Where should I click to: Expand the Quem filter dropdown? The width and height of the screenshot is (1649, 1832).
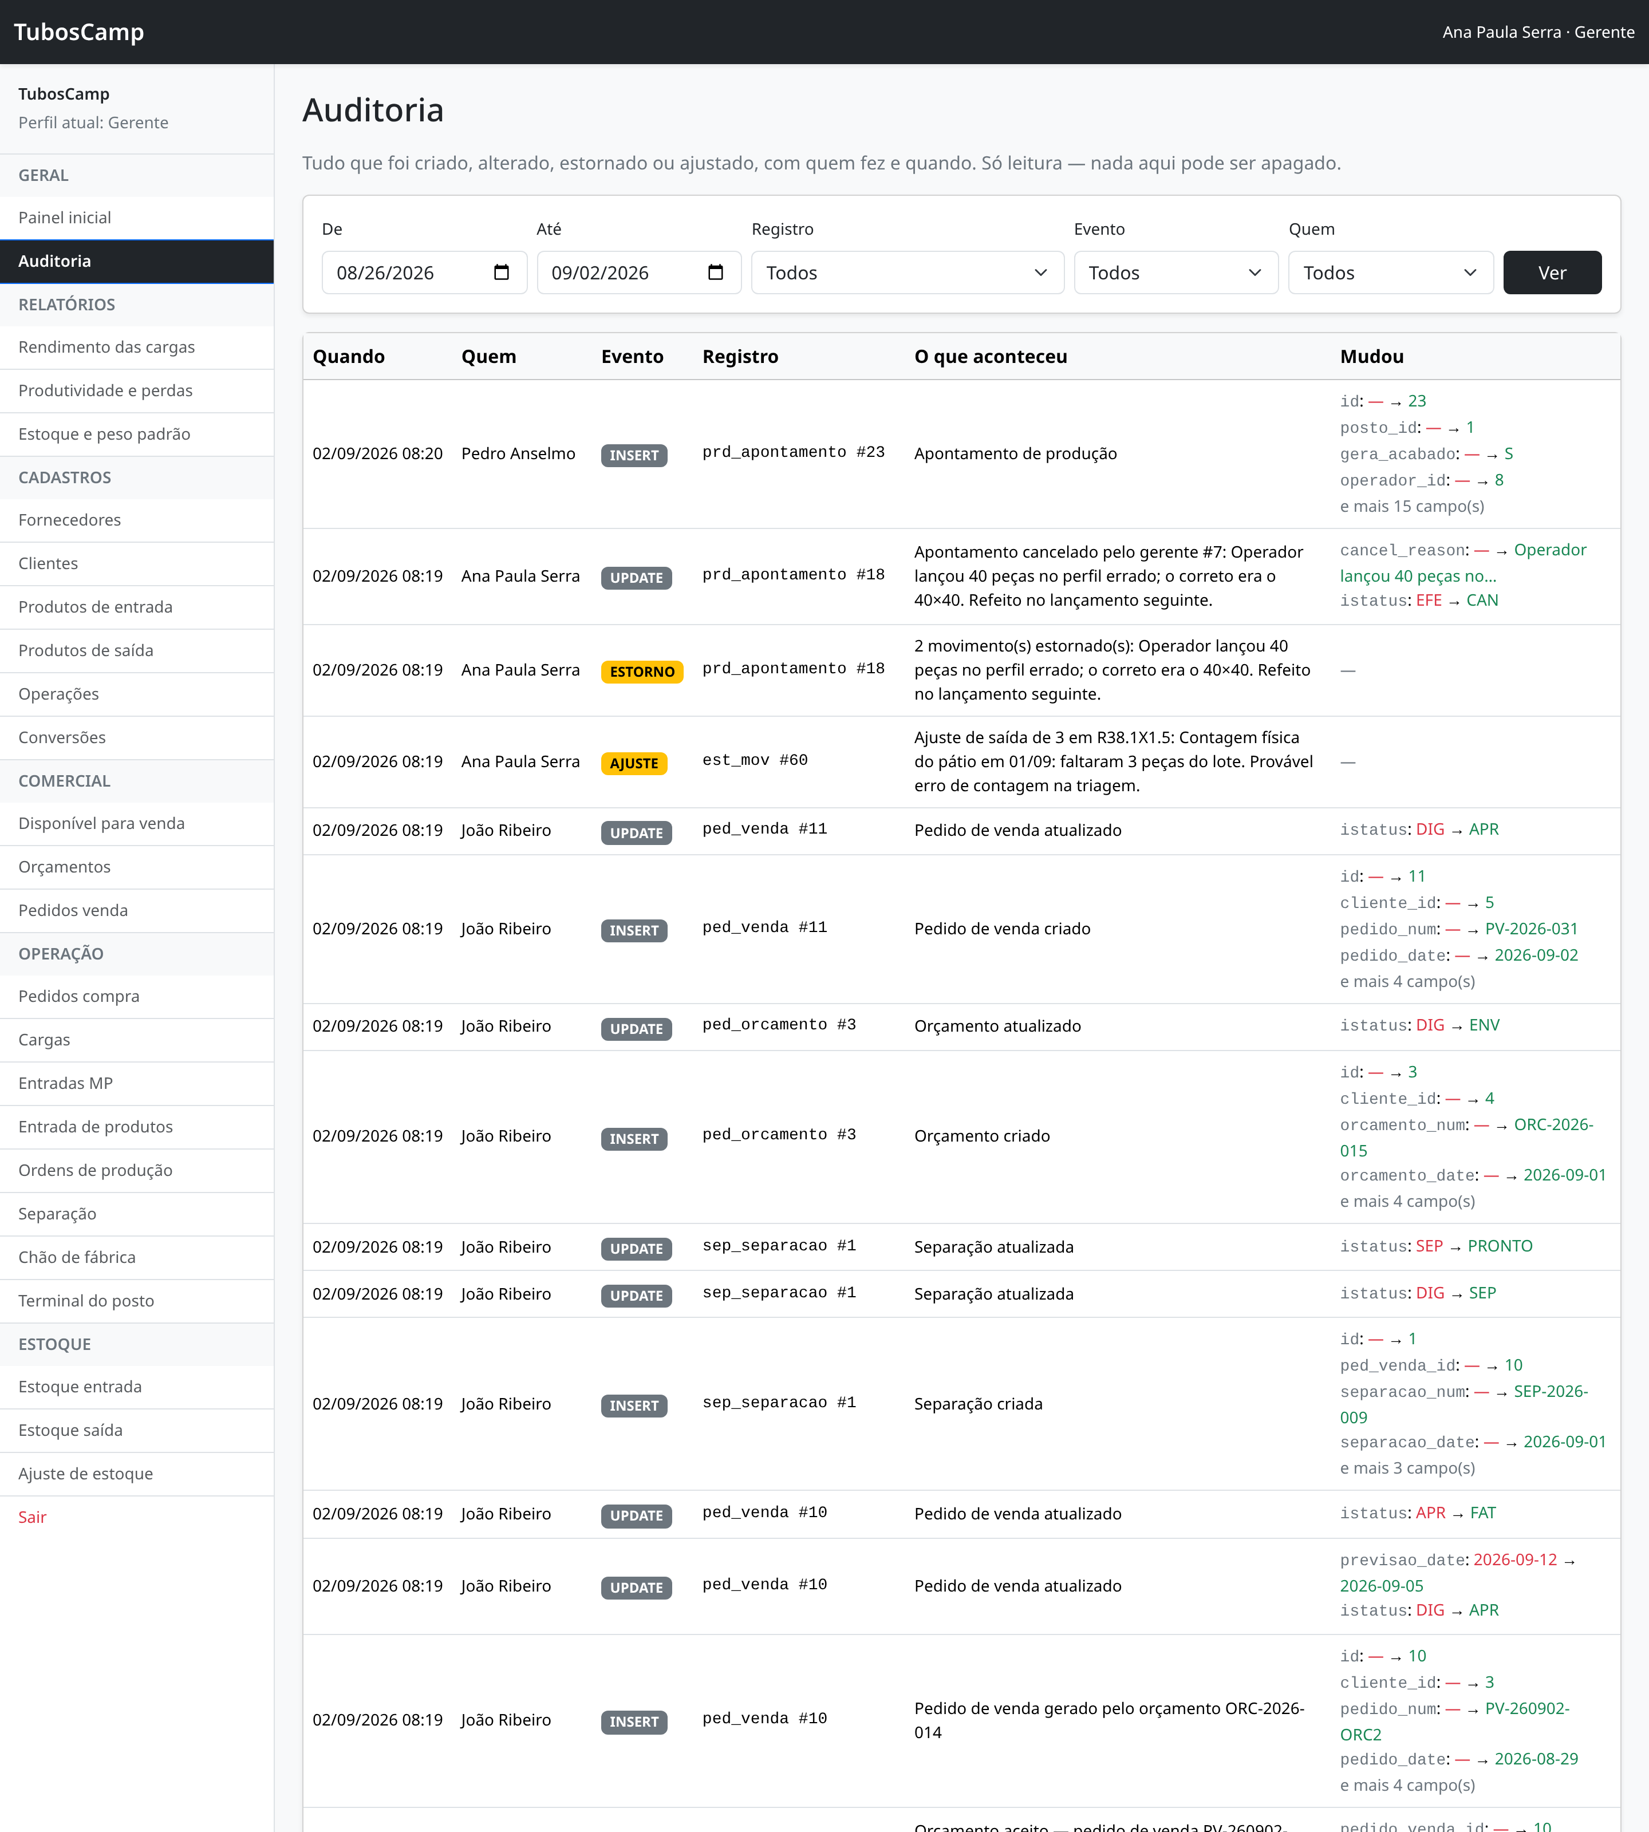point(1390,273)
